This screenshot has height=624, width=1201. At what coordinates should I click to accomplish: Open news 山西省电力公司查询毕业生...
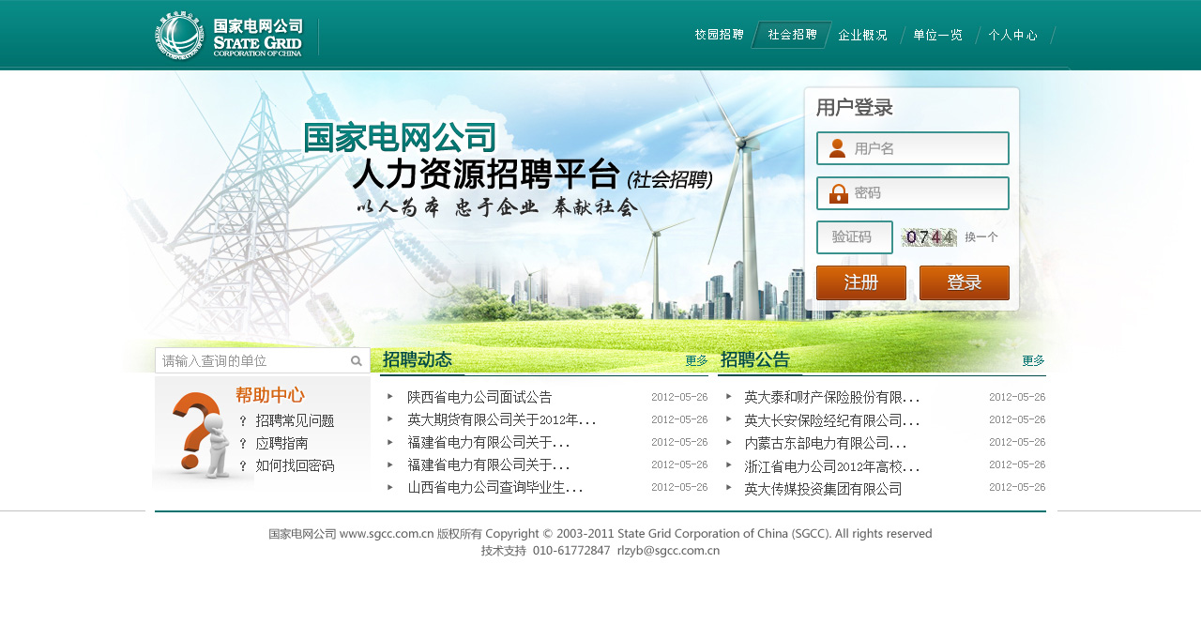pos(495,487)
